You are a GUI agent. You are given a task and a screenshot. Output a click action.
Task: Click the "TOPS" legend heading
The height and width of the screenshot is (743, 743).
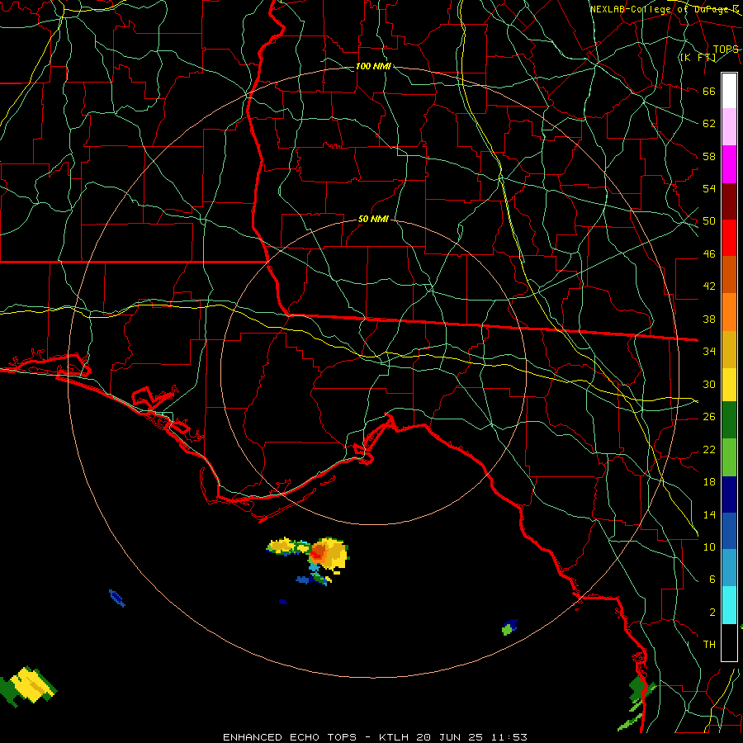[726, 50]
